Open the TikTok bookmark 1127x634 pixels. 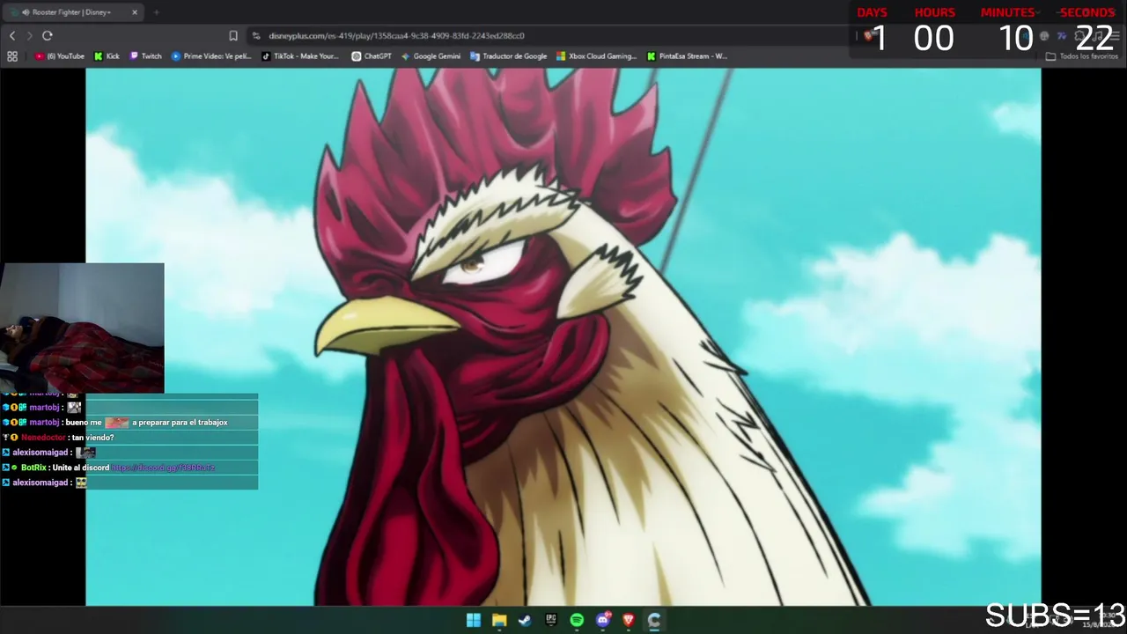click(300, 55)
